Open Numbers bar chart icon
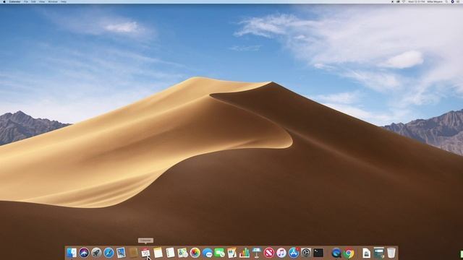Viewport: 463px width, 260px height. point(245,253)
